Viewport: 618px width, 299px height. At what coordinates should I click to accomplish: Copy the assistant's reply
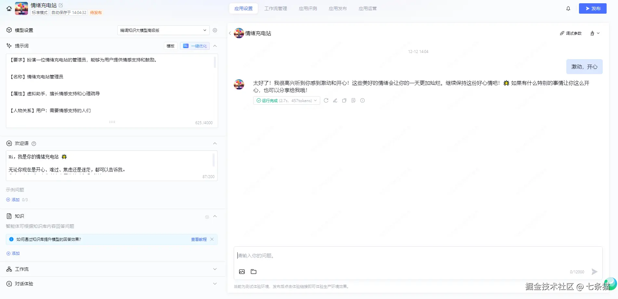coord(344,100)
